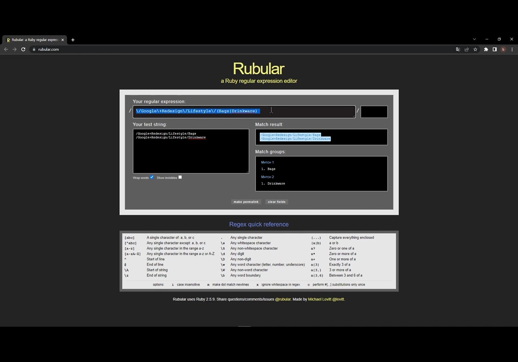
Task: Click the Drinkware line in Match result
Action: pyautogui.click(x=295, y=139)
